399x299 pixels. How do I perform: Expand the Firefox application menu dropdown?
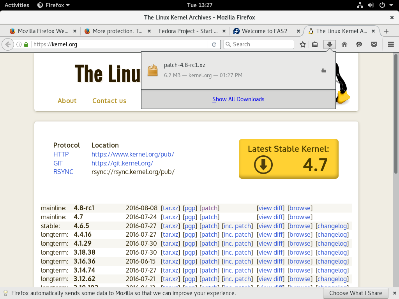coord(53,5)
